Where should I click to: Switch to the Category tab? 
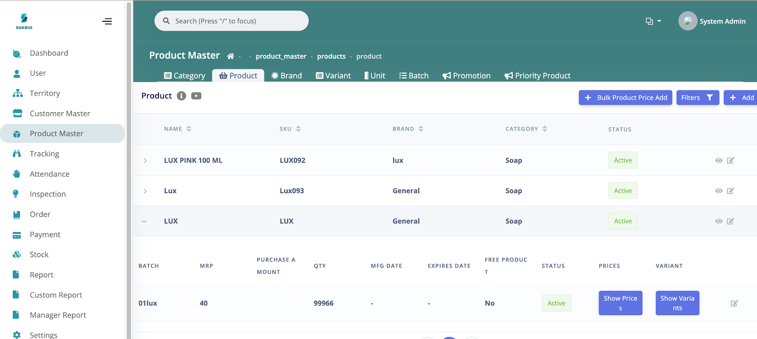click(x=185, y=76)
